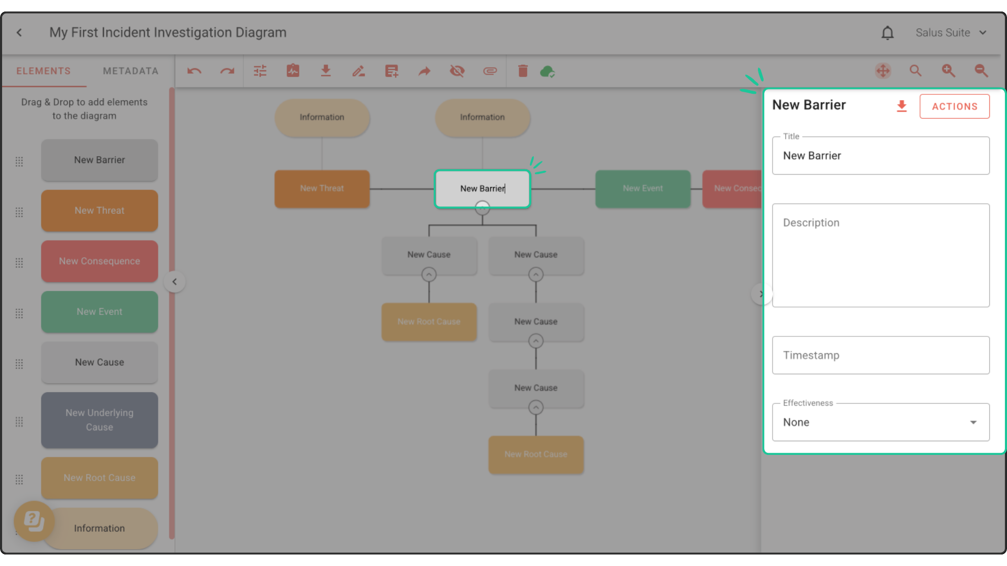Click the paperclip attachment icon

click(x=490, y=71)
